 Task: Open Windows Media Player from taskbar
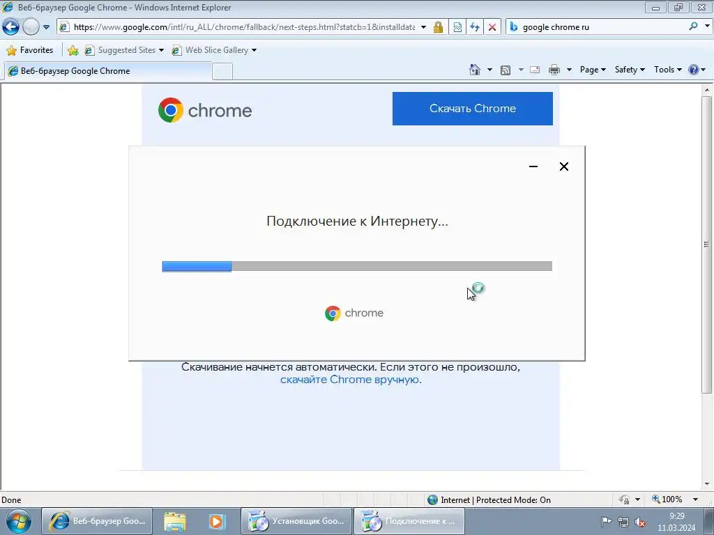(x=216, y=521)
